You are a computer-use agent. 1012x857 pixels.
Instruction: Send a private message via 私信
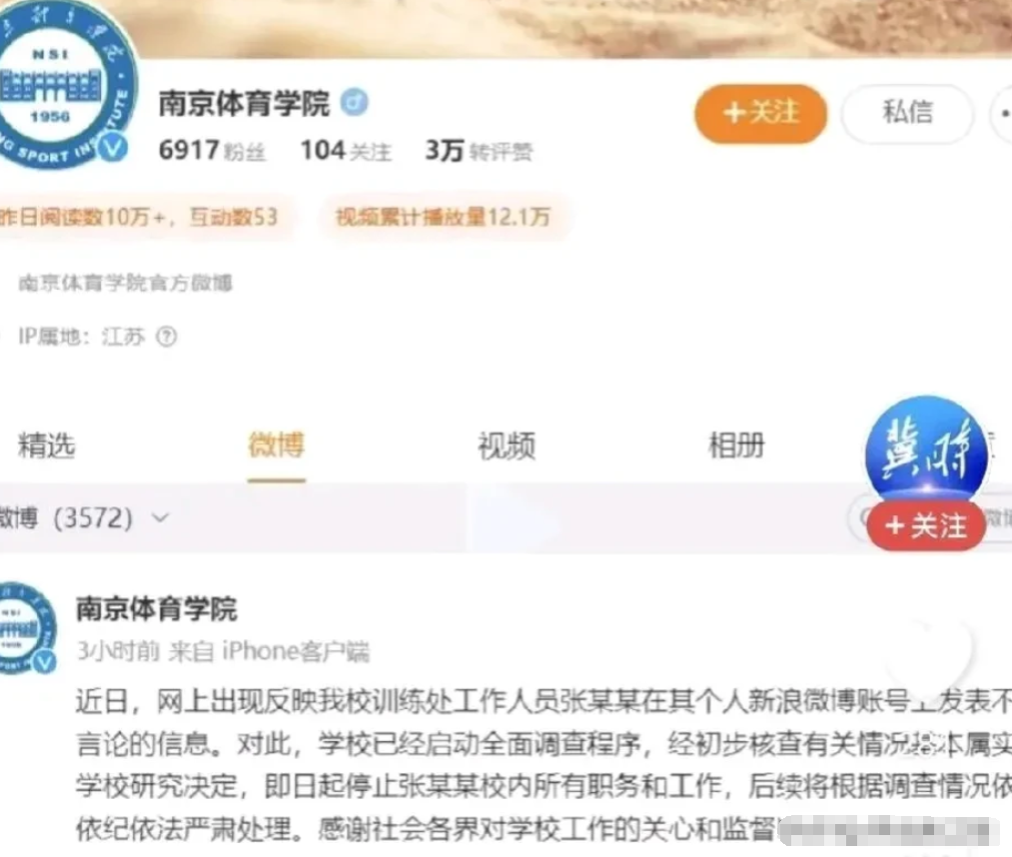click(907, 112)
